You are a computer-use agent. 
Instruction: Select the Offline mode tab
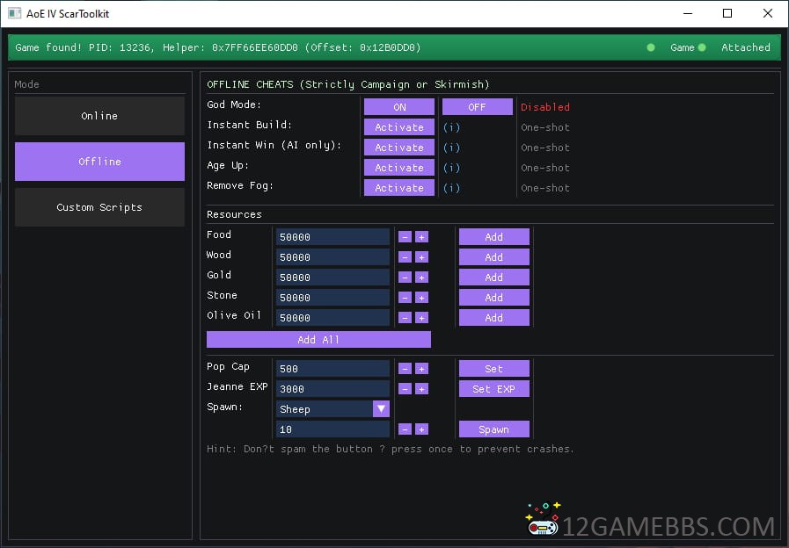pyautogui.click(x=99, y=162)
